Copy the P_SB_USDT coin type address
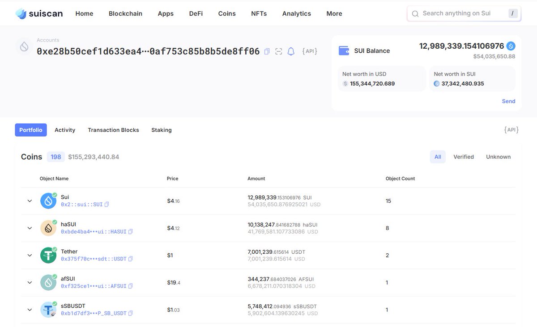This screenshot has width=537, height=327. (130, 314)
